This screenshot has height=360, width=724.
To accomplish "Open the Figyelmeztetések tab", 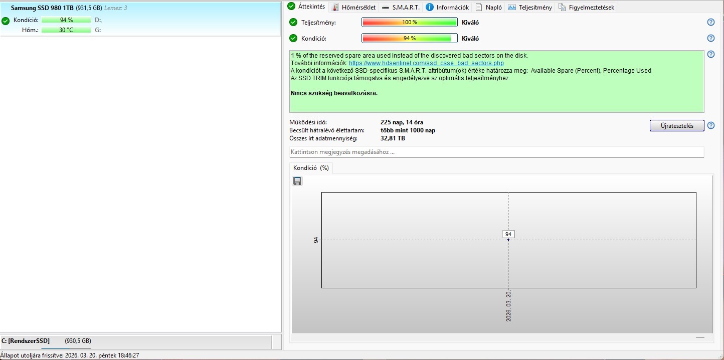I will pos(586,7).
